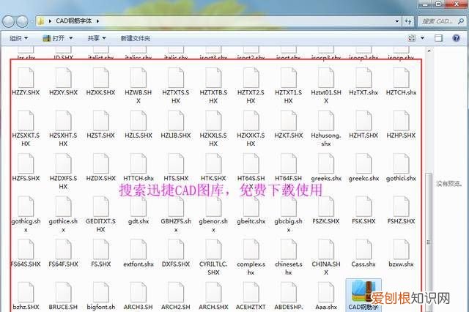Select the HZST.SHX file icon
The image size is (469, 312).
tap(101, 120)
